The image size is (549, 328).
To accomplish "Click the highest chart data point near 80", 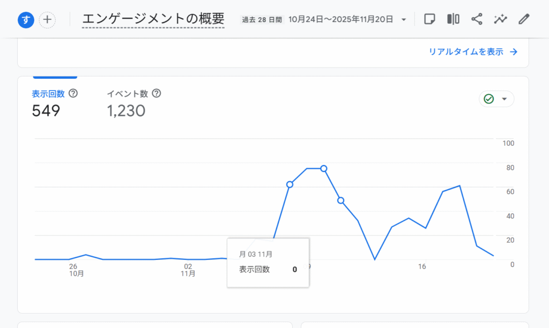I will (324, 168).
